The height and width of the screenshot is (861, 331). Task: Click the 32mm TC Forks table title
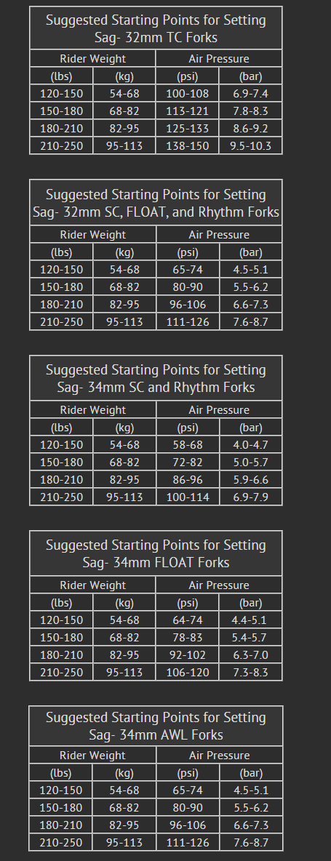click(156, 28)
